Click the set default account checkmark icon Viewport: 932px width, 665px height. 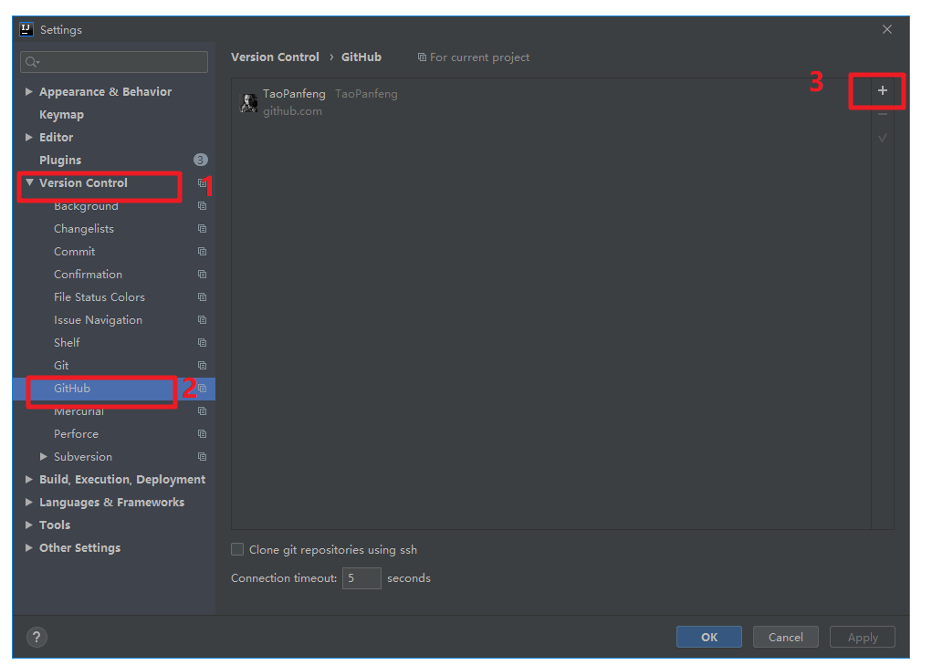883,138
